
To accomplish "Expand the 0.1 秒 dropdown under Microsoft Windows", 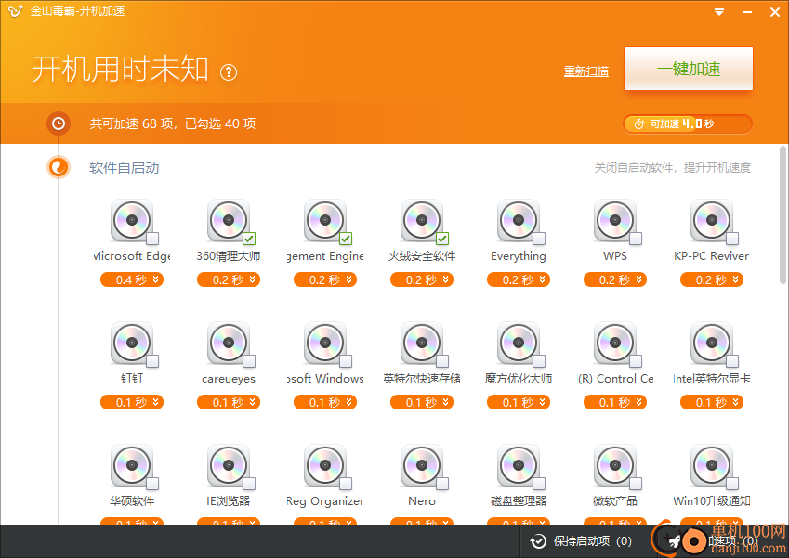I will tap(325, 402).
